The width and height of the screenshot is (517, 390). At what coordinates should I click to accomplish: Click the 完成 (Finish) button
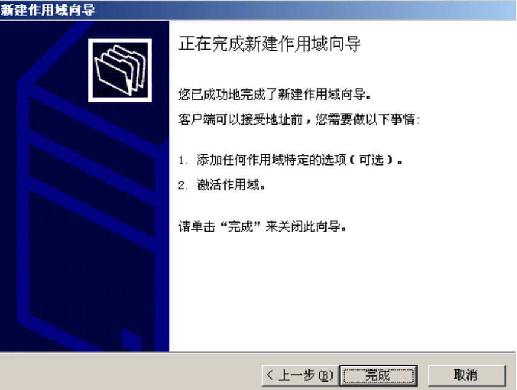coord(379,375)
